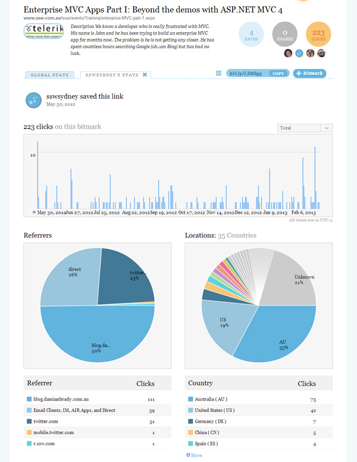
Task: Expand More countries list
Action: 195,455
